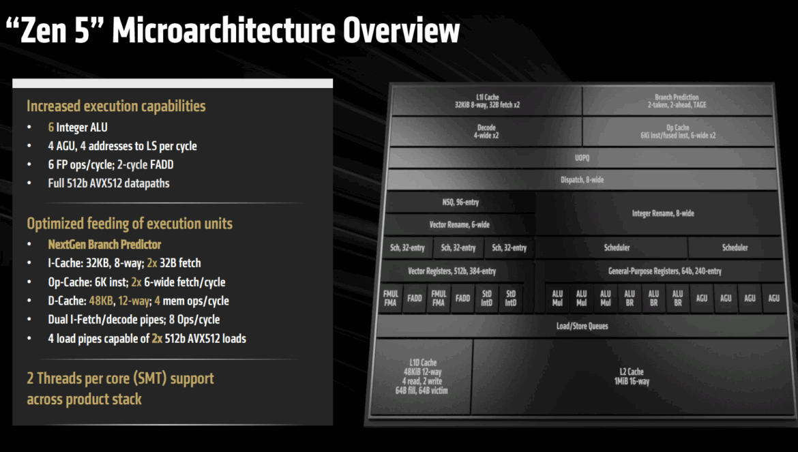Select the Vector Rename, 6-wide block

(459, 224)
